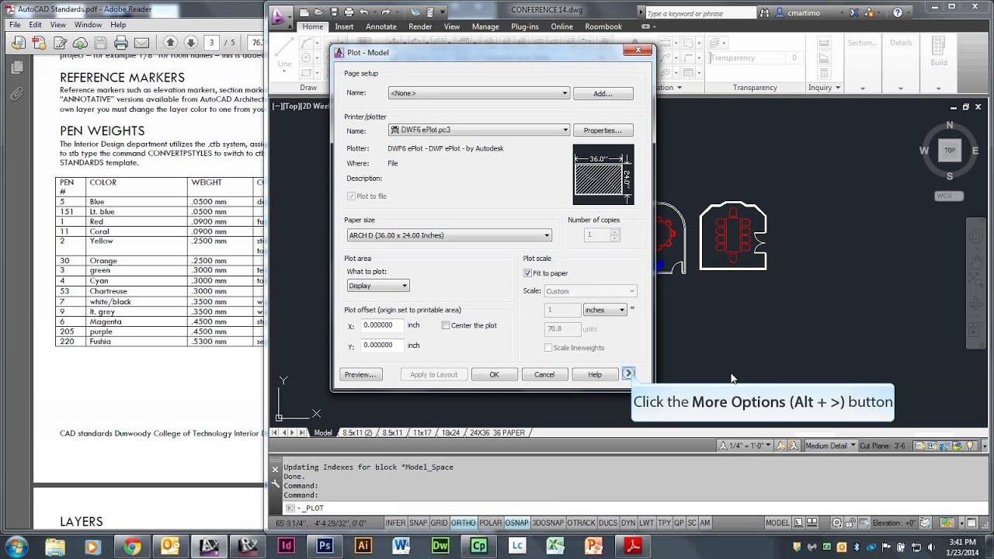The image size is (994, 559).
Task: Toggle ORTHO mode in the status bar
Action: click(x=463, y=523)
